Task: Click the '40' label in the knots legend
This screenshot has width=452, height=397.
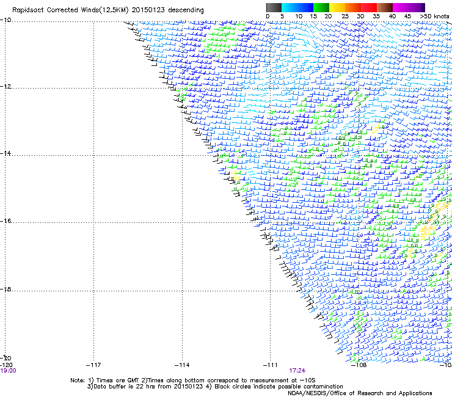Action: [x=392, y=16]
